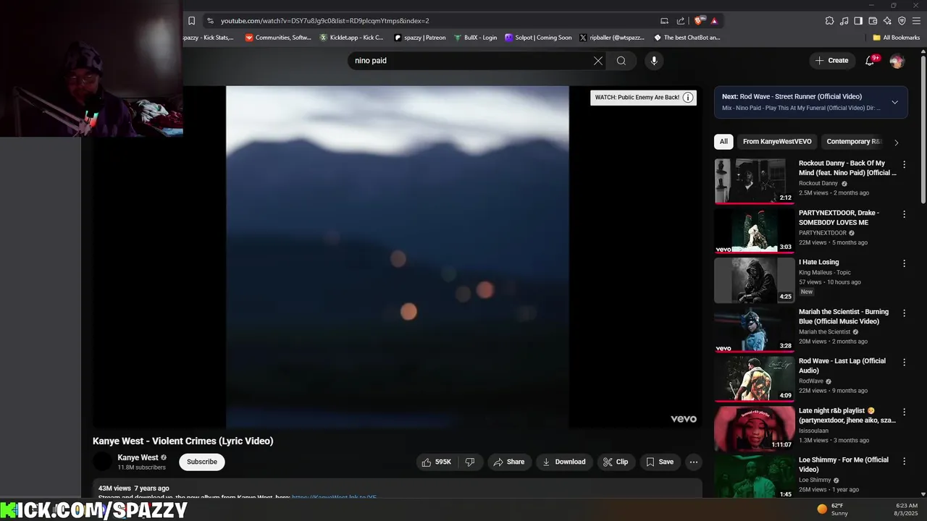927x521 pixels.
Task: Open Brave Rewards triangle icon
Action: [x=714, y=21]
